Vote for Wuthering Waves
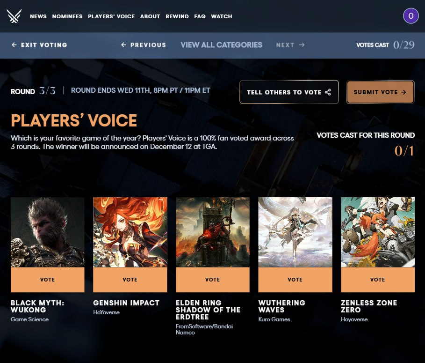Screen dimensions: 425x363 (x=295, y=280)
